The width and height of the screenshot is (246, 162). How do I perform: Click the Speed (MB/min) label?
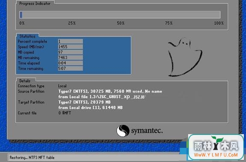coord(31,47)
